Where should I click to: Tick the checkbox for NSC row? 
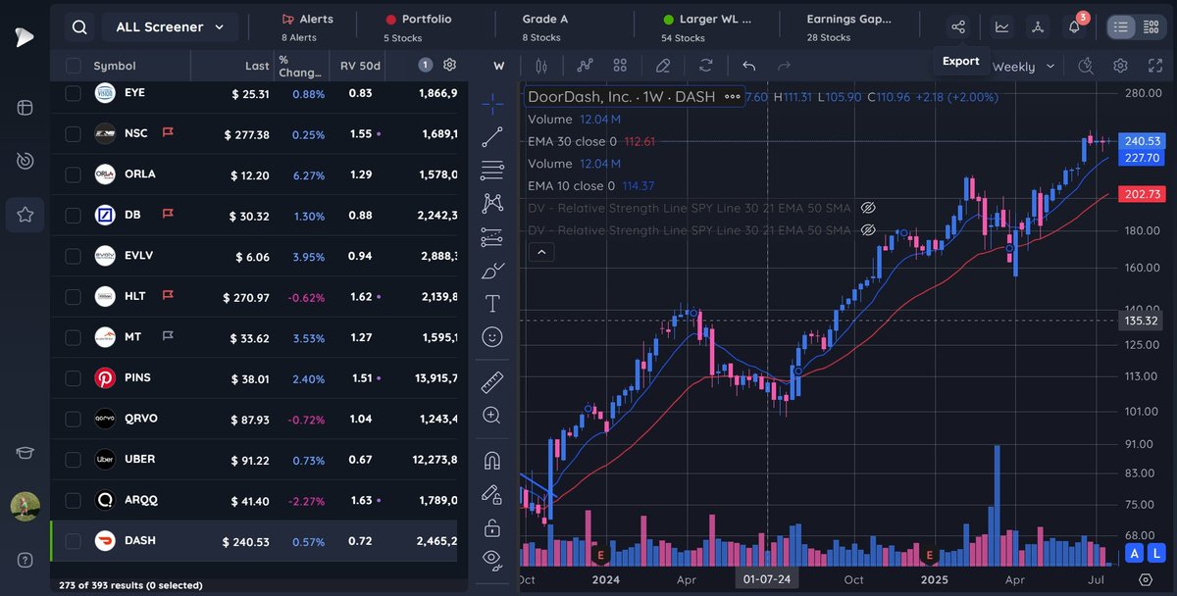[74, 133]
